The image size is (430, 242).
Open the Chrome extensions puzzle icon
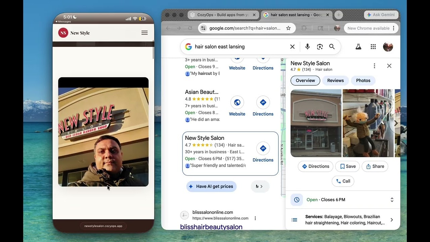click(304, 28)
